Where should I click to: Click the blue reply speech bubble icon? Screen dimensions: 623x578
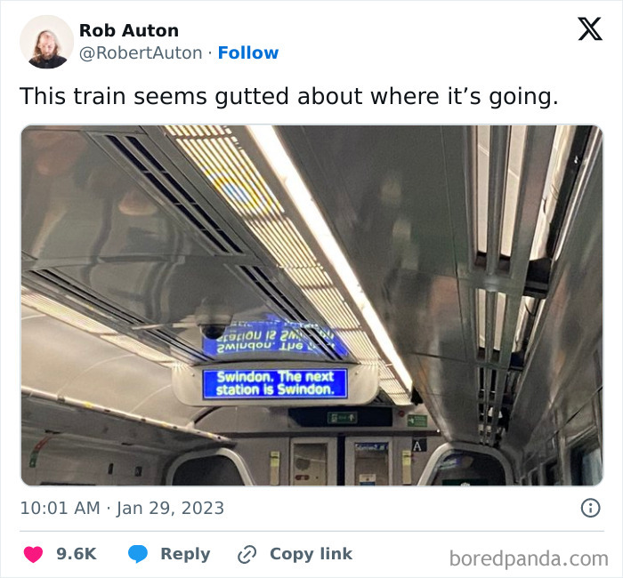[138, 554]
